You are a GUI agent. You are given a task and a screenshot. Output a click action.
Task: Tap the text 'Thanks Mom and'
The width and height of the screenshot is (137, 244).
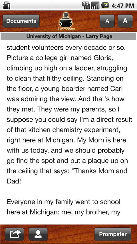tap(100, 171)
